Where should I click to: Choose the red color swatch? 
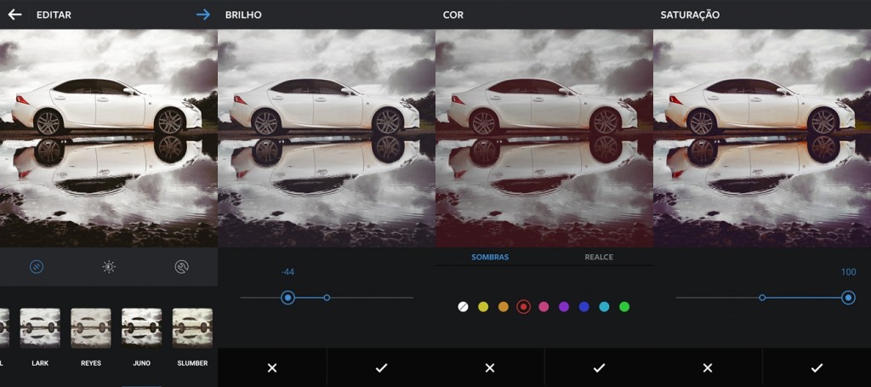524,306
